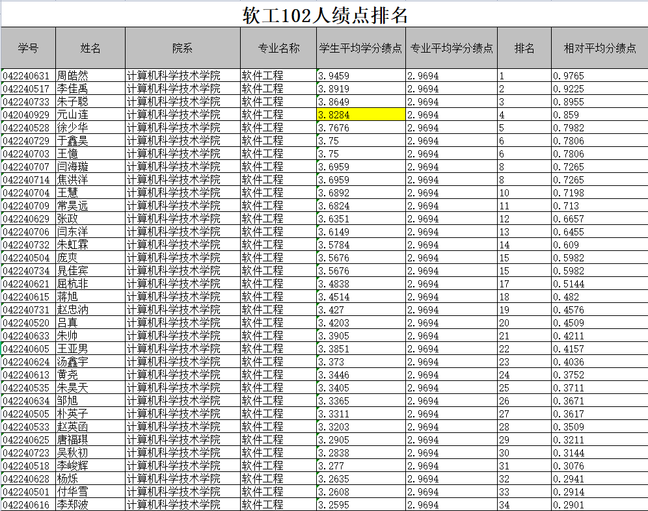The width and height of the screenshot is (648, 511).
Task: Click the 姓名 column header
Action: click(90, 48)
